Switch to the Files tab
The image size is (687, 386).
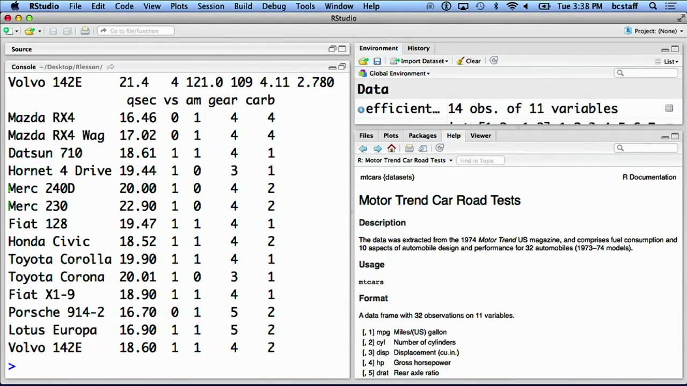(366, 136)
